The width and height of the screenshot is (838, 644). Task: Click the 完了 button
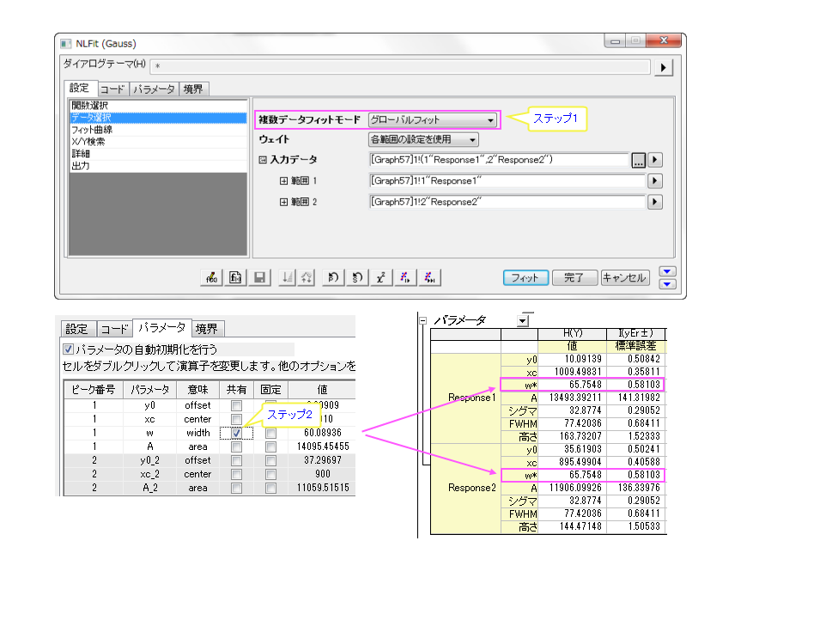pos(574,278)
